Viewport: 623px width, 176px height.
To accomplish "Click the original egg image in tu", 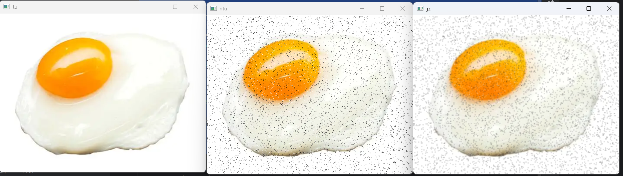I will click(103, 93).
